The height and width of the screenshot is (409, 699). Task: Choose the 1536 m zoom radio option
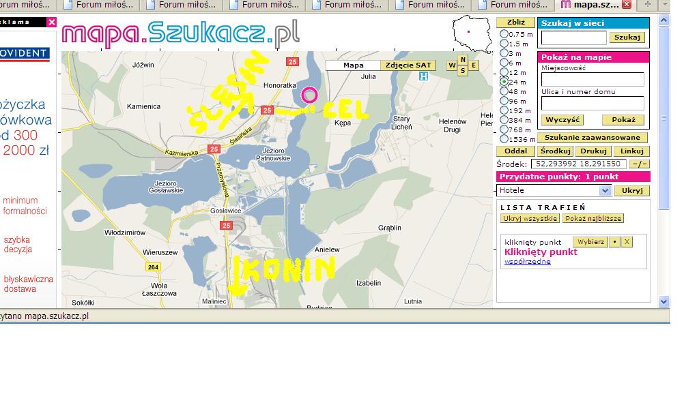504,139
